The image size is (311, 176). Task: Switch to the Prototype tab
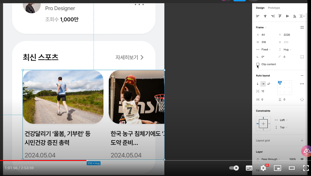click(274, 8)
